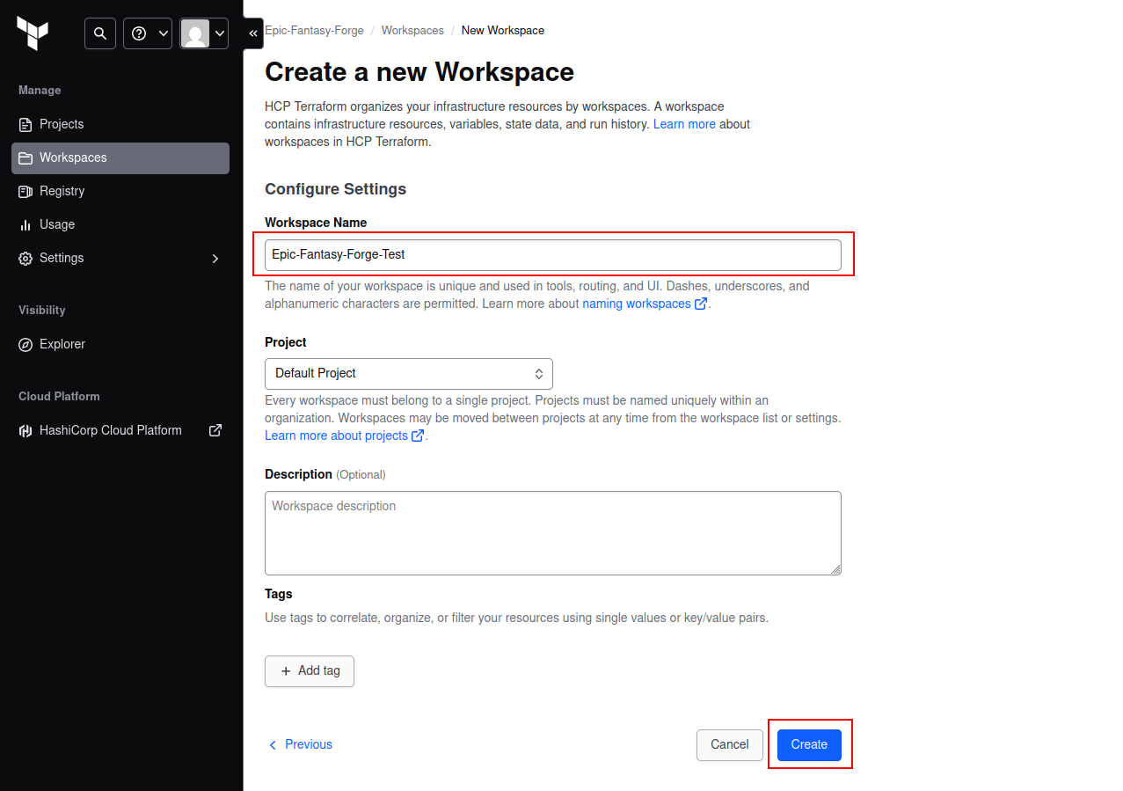Click the Workspaces folder icon
Image resolution: width=1123 pixels, height=791 pixels.
click(26, 158)
